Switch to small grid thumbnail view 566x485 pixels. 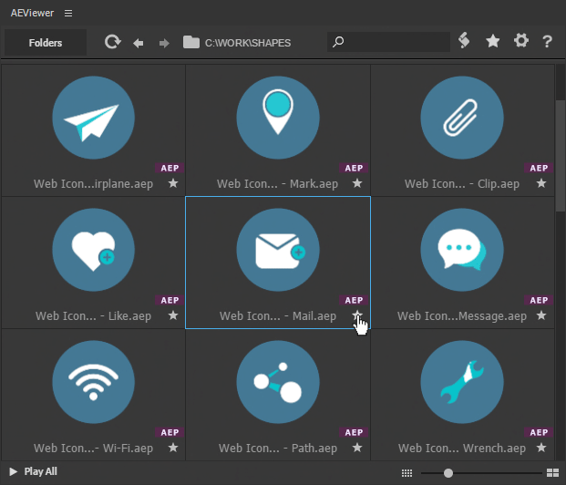406,473
